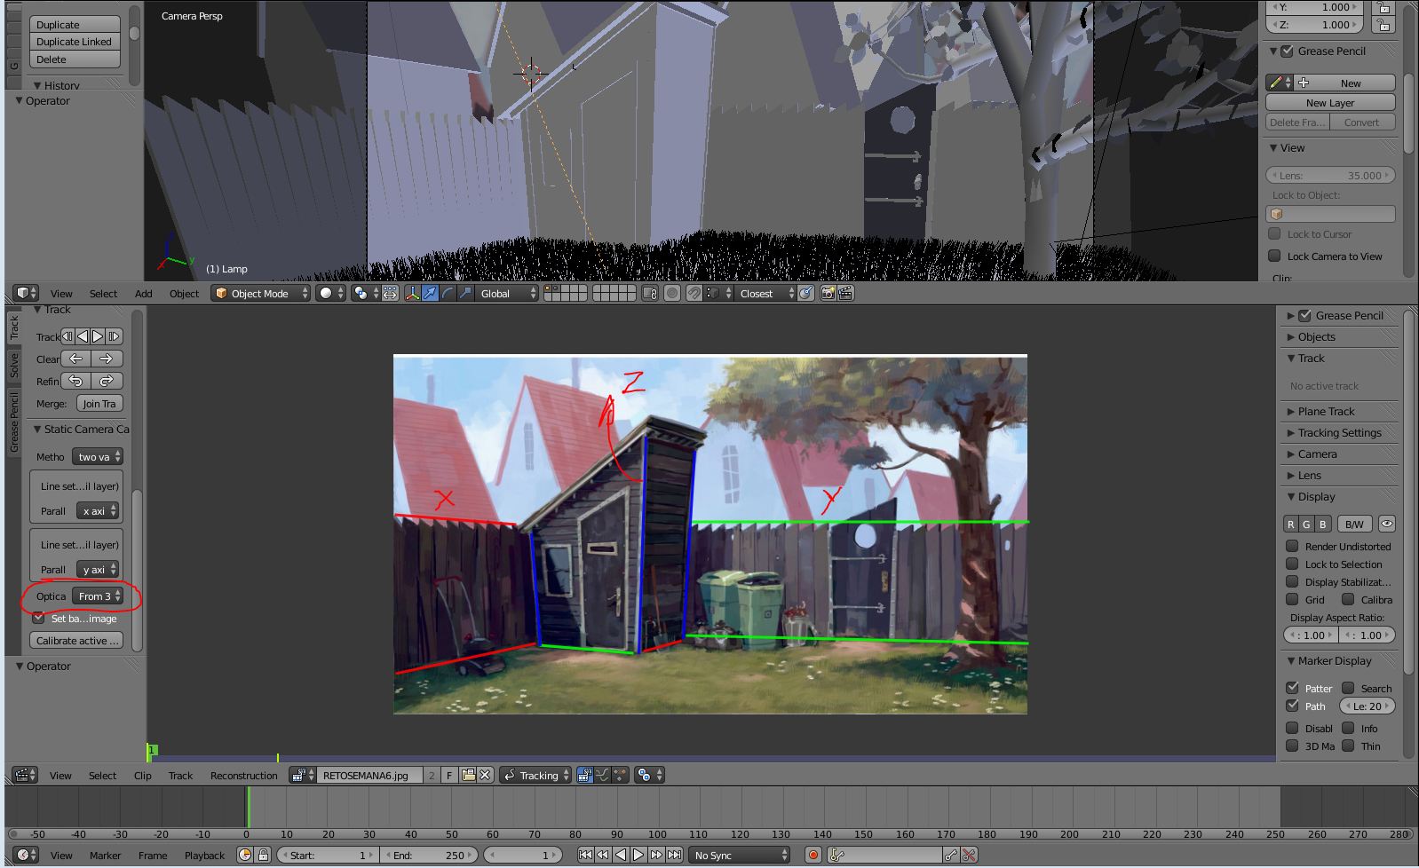Expand the Lens panel
1419x868 pixels.
click(1309, 476)
